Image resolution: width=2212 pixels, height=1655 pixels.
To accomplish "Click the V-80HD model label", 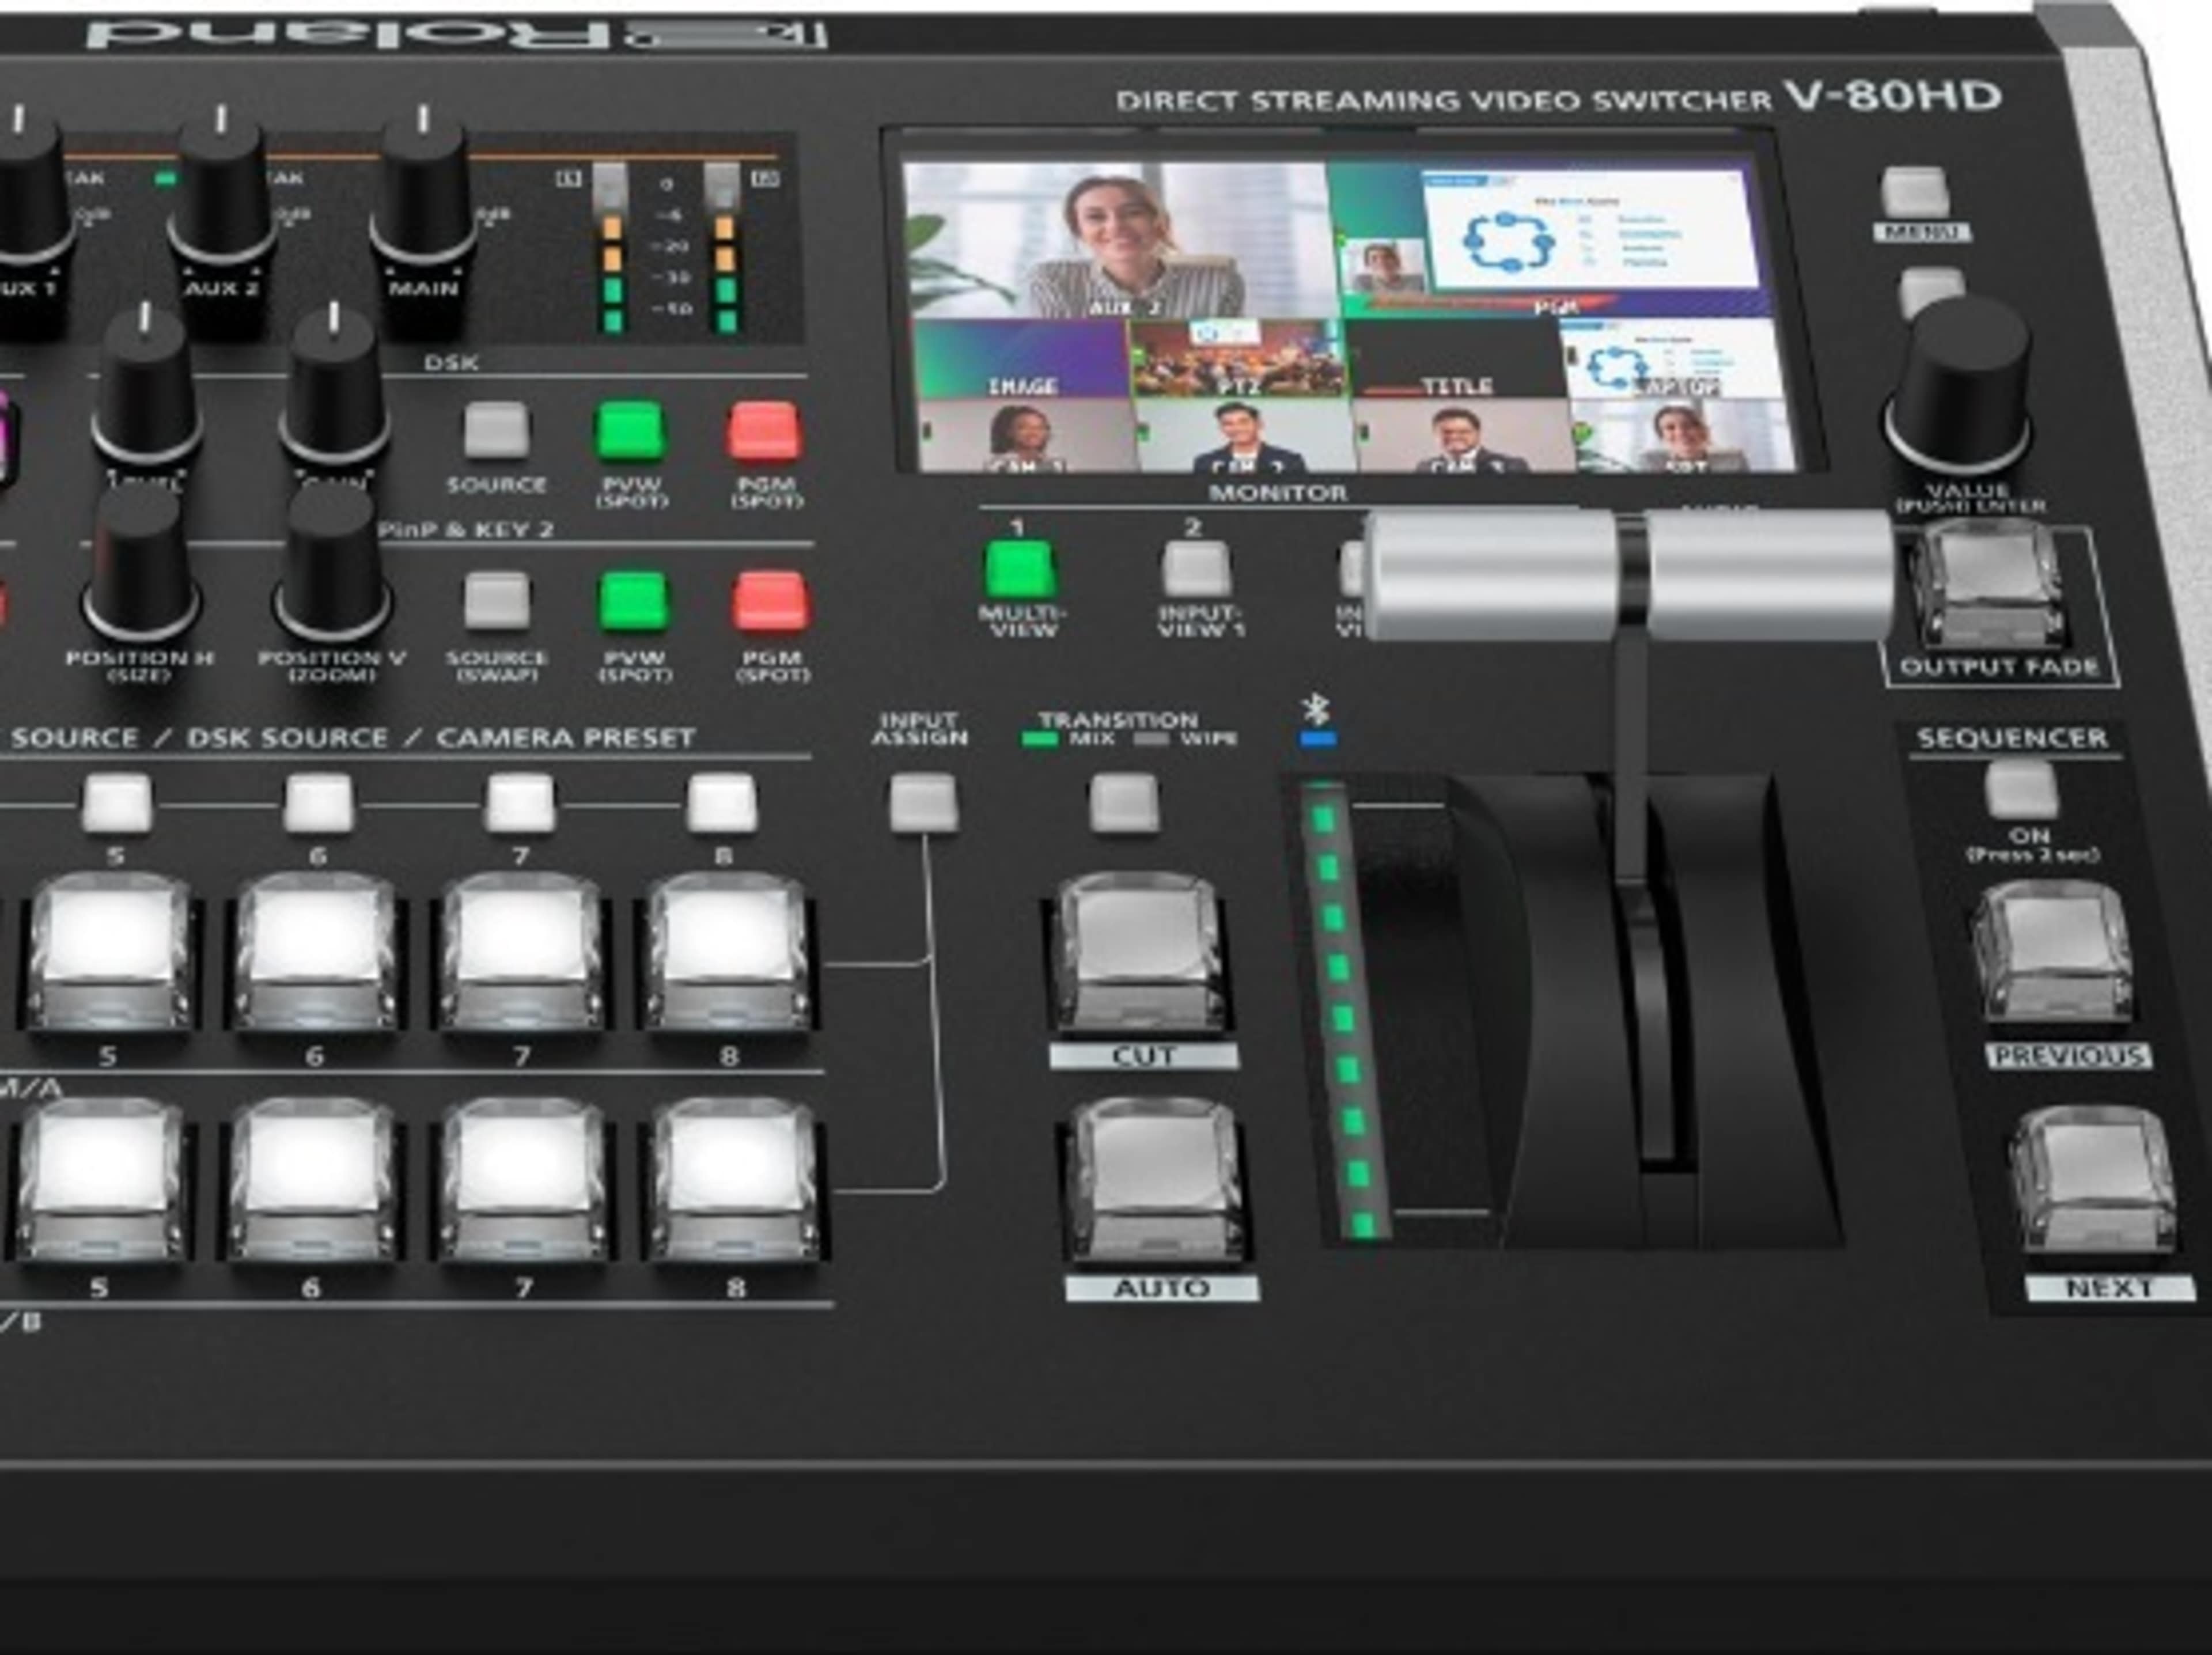I will coord(1893,97).
